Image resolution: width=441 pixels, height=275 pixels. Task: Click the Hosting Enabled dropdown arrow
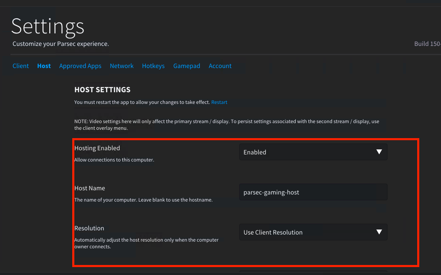379,152
